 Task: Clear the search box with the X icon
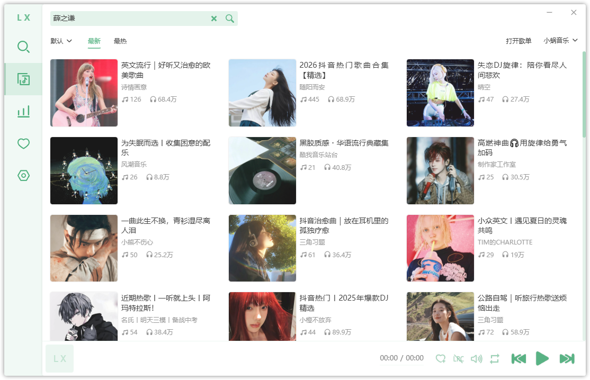[x=214, y=18]
